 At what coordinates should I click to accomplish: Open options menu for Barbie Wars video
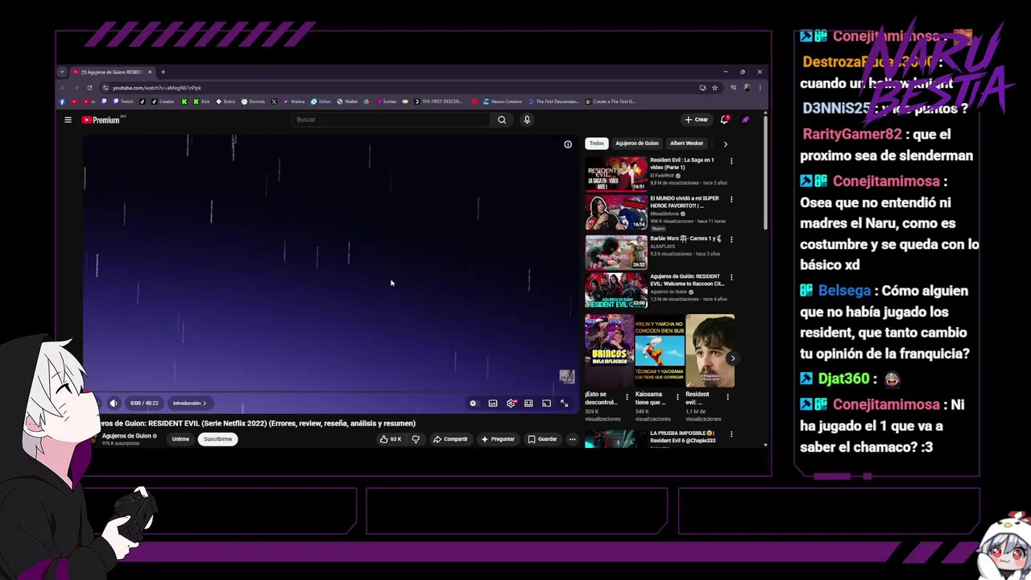(x=731, y=239)
